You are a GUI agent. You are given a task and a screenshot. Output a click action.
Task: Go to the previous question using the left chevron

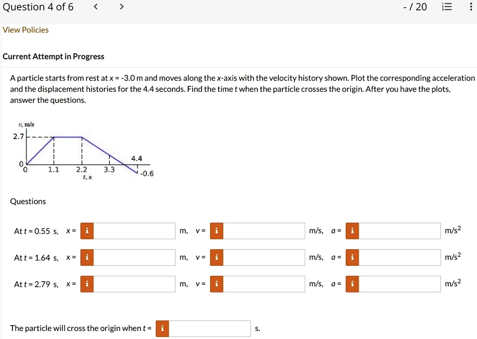click(95, 6)
